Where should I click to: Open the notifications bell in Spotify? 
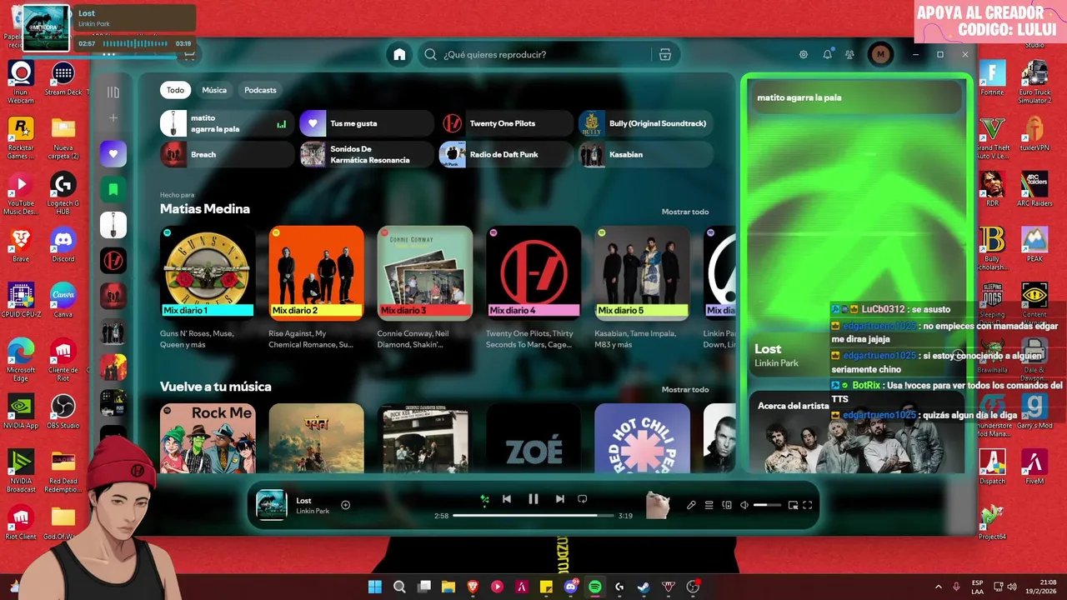point(827,54)
